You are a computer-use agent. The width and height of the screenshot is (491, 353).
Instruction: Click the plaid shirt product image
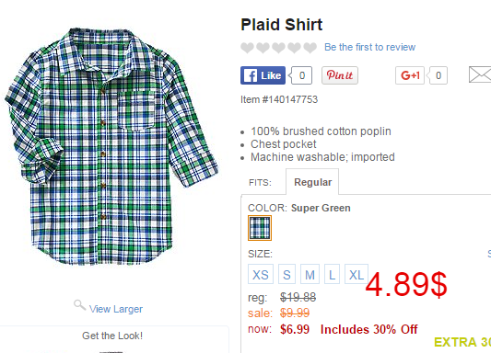tap(111, 147)
